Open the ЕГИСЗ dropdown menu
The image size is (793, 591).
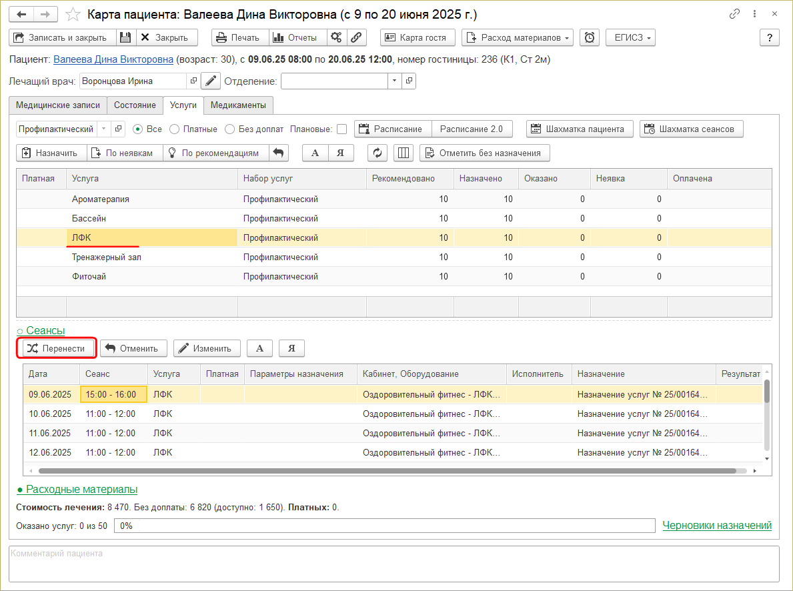click(630, 38)
